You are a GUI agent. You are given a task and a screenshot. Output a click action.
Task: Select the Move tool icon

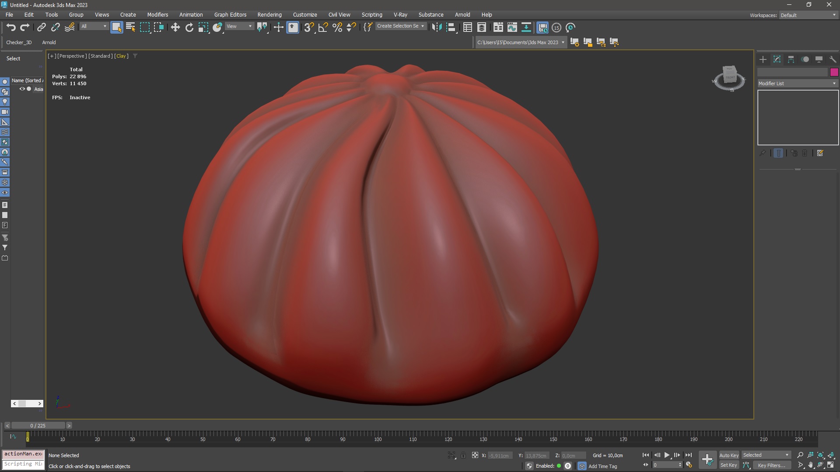pos(175,28)
